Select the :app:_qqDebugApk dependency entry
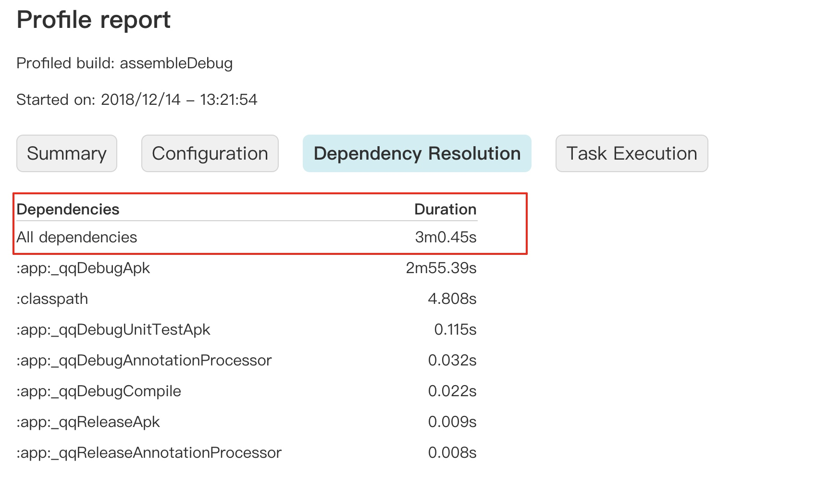The width and height of the screenshot is (817, 477). pyautogui.click(x=83, y=268)
